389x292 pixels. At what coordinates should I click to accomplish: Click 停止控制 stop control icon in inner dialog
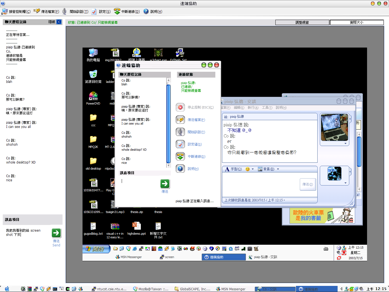180,107
